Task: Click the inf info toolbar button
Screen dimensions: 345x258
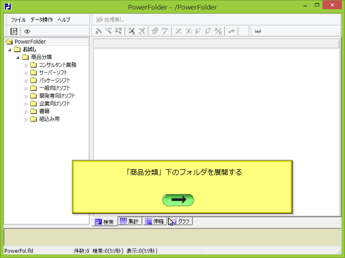Action: [258, 31]
